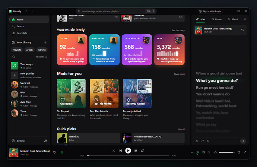
Task: Open Search from sidebar
Action: tap(29, 26)
